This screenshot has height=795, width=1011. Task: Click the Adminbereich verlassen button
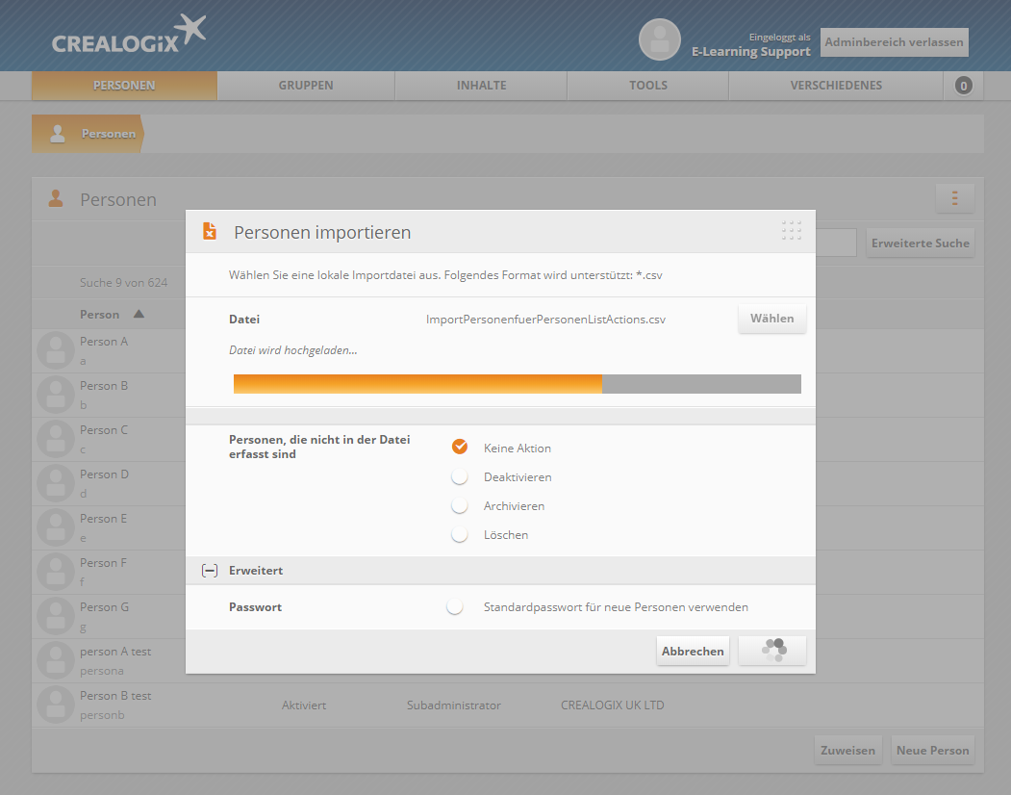point(894,42)
